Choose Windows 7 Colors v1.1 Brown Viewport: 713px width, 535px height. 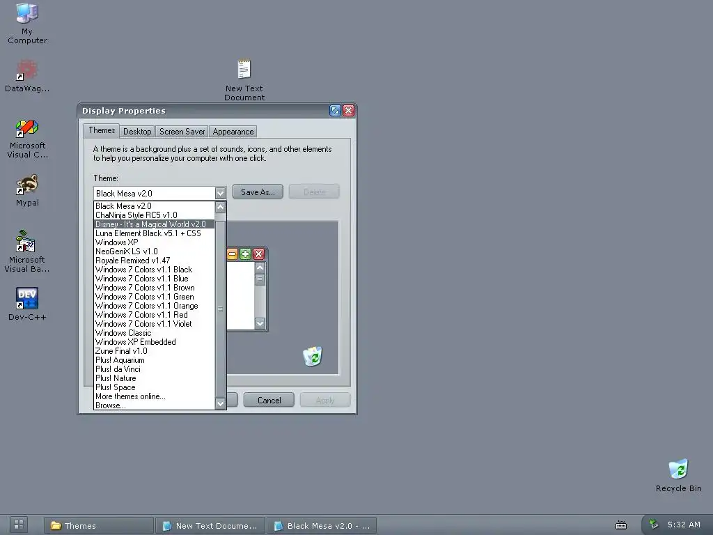(154, 288)
